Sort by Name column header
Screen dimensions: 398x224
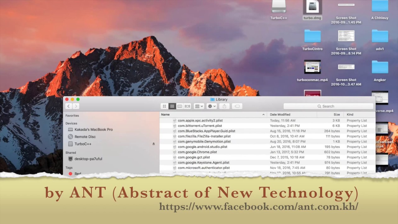(213, 114)
